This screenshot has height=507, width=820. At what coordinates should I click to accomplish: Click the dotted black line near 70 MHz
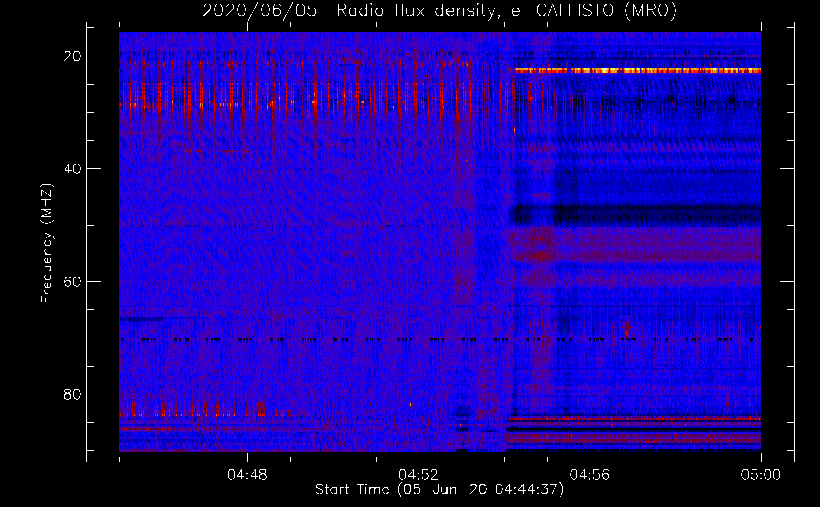(x=440, y=339)
